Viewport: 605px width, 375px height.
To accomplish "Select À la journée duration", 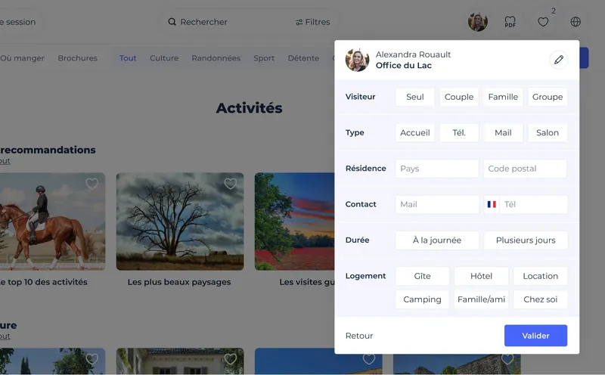I will tap(437, 240).
